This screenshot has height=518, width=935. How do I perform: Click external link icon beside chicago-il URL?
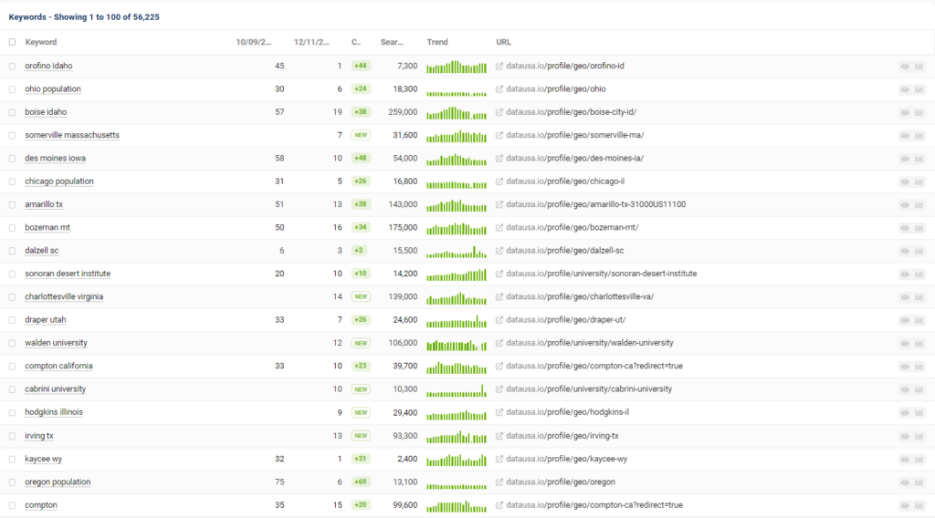click(499, 181)
